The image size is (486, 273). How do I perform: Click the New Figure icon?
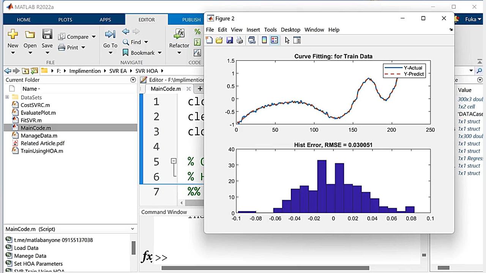[x=209, y=40]
